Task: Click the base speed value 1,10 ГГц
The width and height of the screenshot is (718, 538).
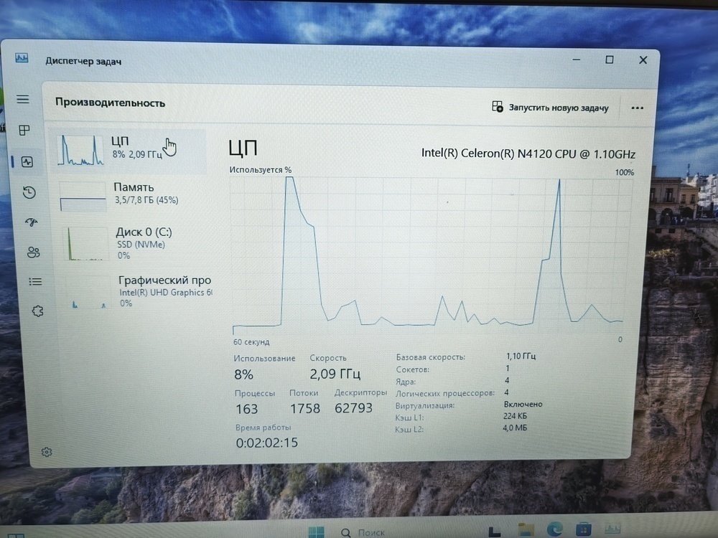Action: click(x=521, y=356)
